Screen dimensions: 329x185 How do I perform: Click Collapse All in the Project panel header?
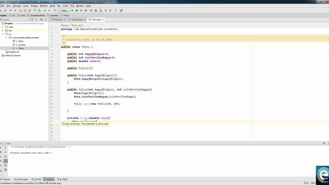[x=36, y=20]
